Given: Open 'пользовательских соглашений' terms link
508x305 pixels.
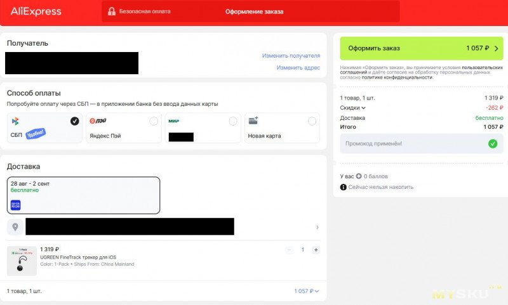Looking at the screenshot, I should click(422, 70).
